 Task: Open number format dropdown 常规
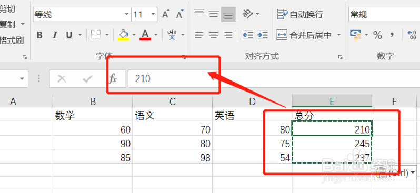coord(384,14)
